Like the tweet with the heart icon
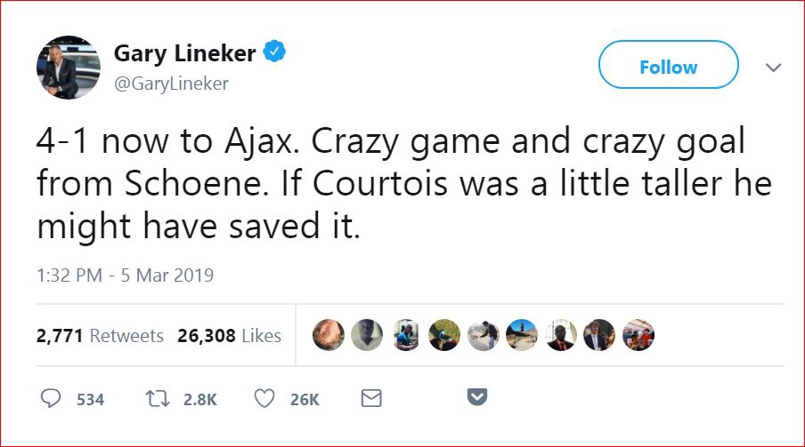The width and height of the screenshot is (805, 447). (264, 399)
